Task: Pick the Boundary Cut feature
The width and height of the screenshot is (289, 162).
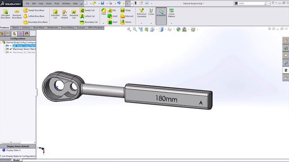Action: [x=89, y=22]
